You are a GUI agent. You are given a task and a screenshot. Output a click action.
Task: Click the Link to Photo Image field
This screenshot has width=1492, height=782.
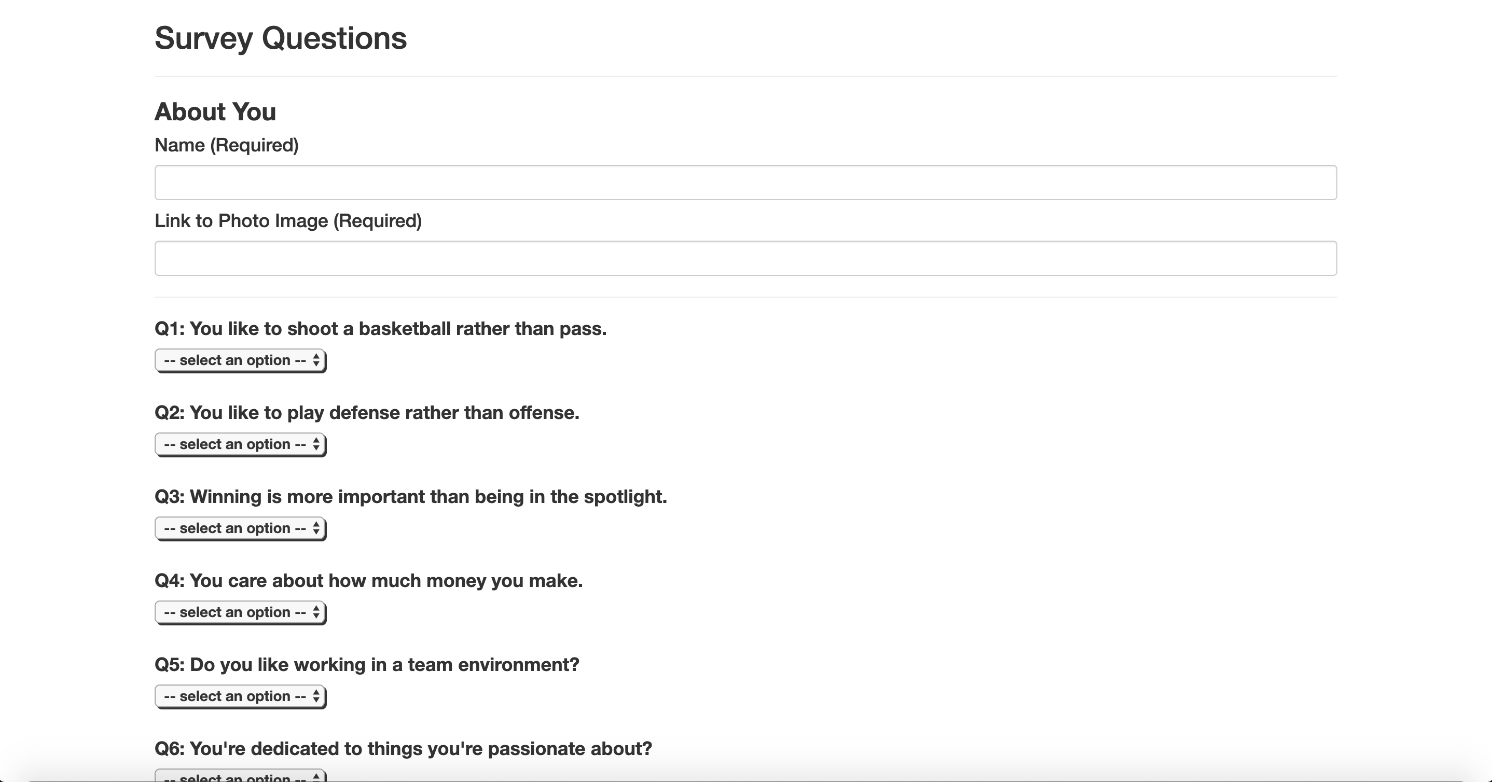tap(745, 258)
